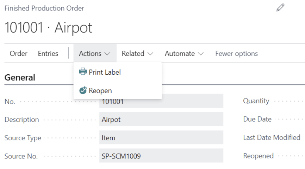Click the Due Date field label
This screenshot has width=305, height=169.
(257, 119)
